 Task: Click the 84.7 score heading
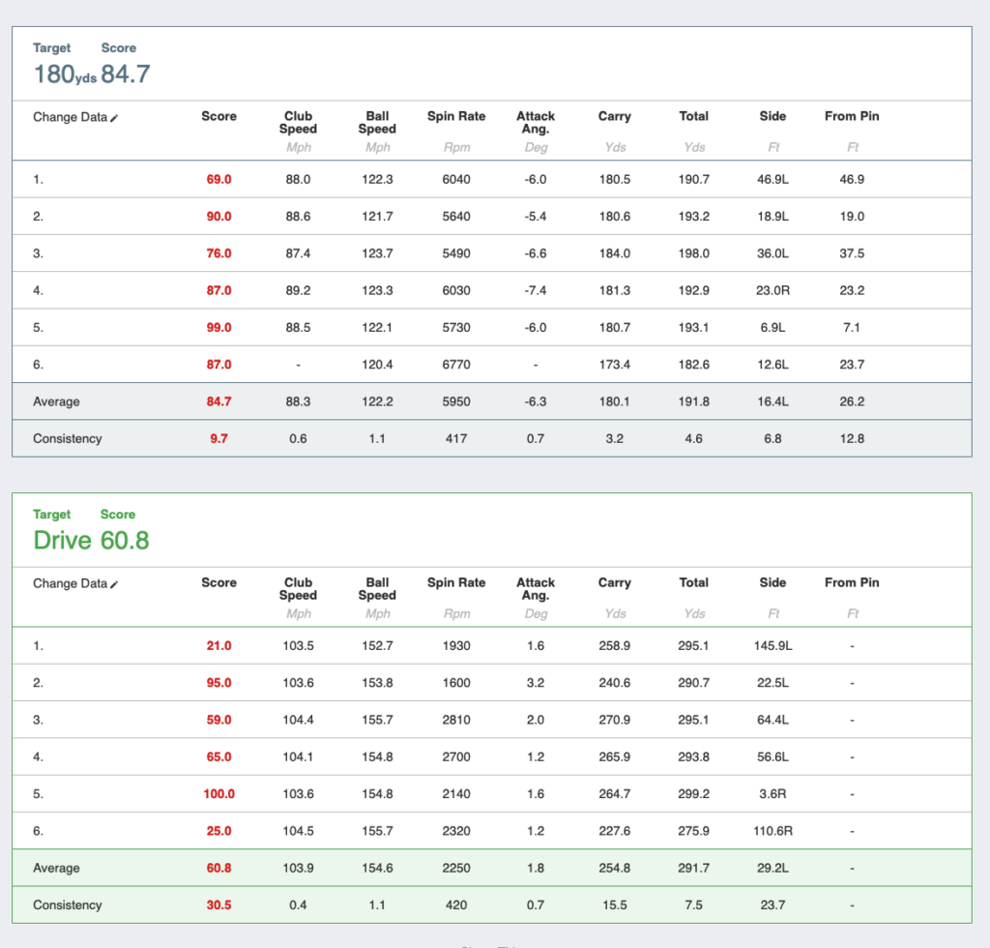click(126, 74)
